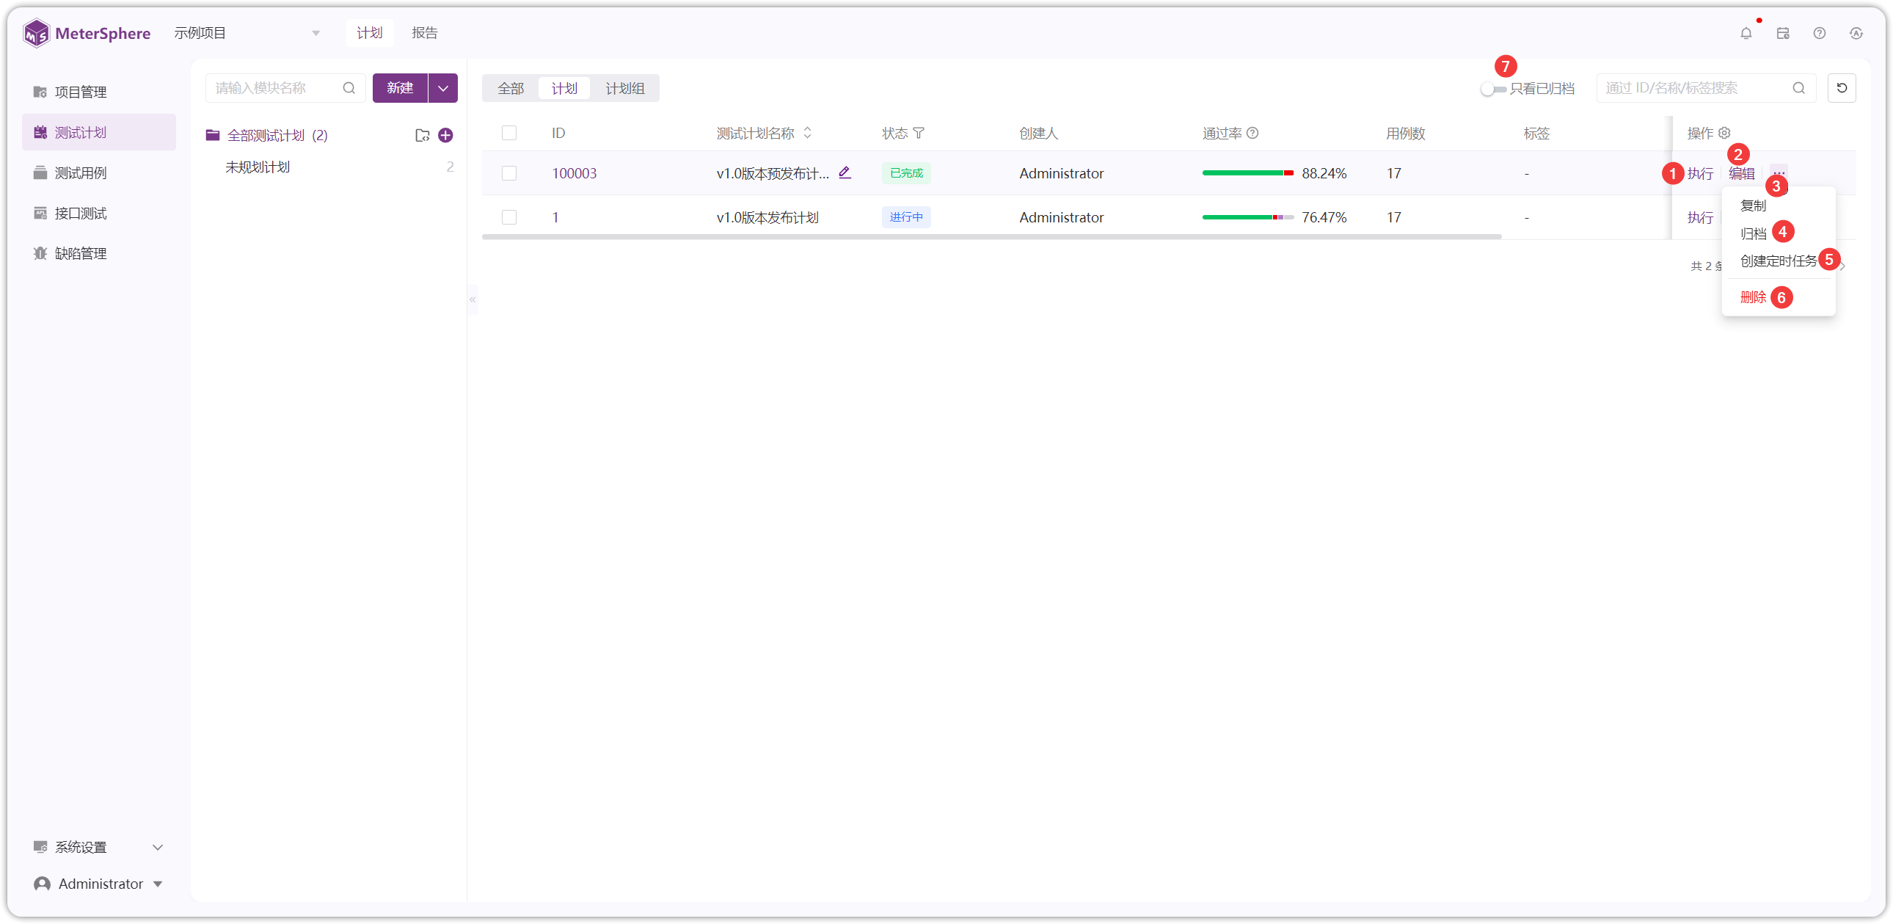The height and width of the screenshot is (924, 1893).
Task: Open the task center icon
Action: tap(1783, 33)
